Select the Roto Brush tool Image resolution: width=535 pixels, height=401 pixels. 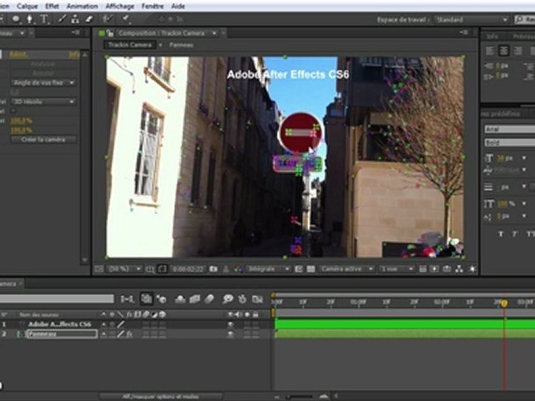click(x=108, y=19)
